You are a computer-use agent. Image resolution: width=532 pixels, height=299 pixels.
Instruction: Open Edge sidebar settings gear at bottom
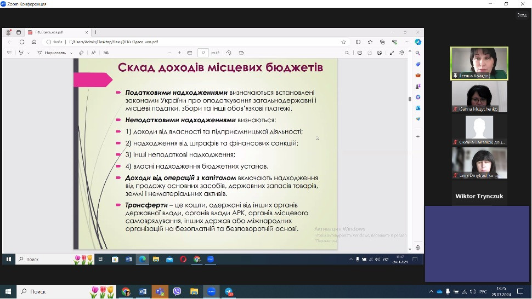pos(418,248)
